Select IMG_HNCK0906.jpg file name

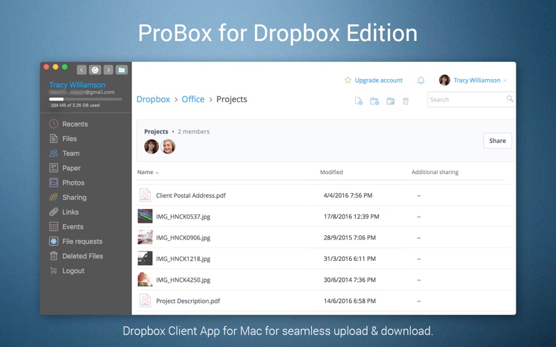click(x=183, y=237)
